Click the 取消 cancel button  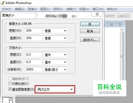pos(90,31)
